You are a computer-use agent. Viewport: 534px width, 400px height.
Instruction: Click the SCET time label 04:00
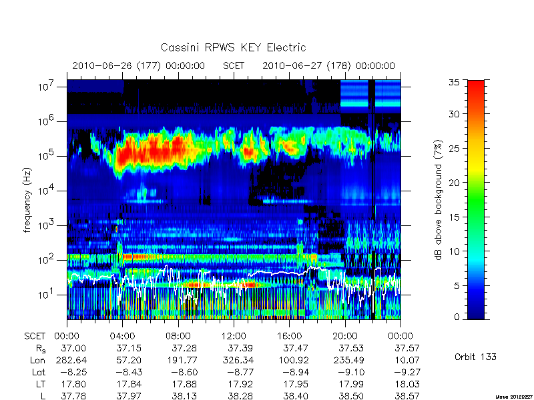click(122, 337)
